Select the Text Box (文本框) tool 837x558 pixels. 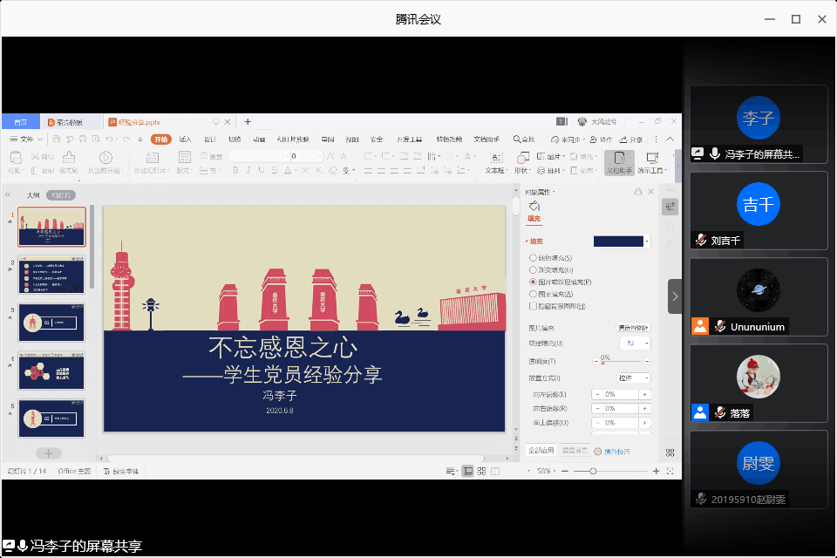496,158
